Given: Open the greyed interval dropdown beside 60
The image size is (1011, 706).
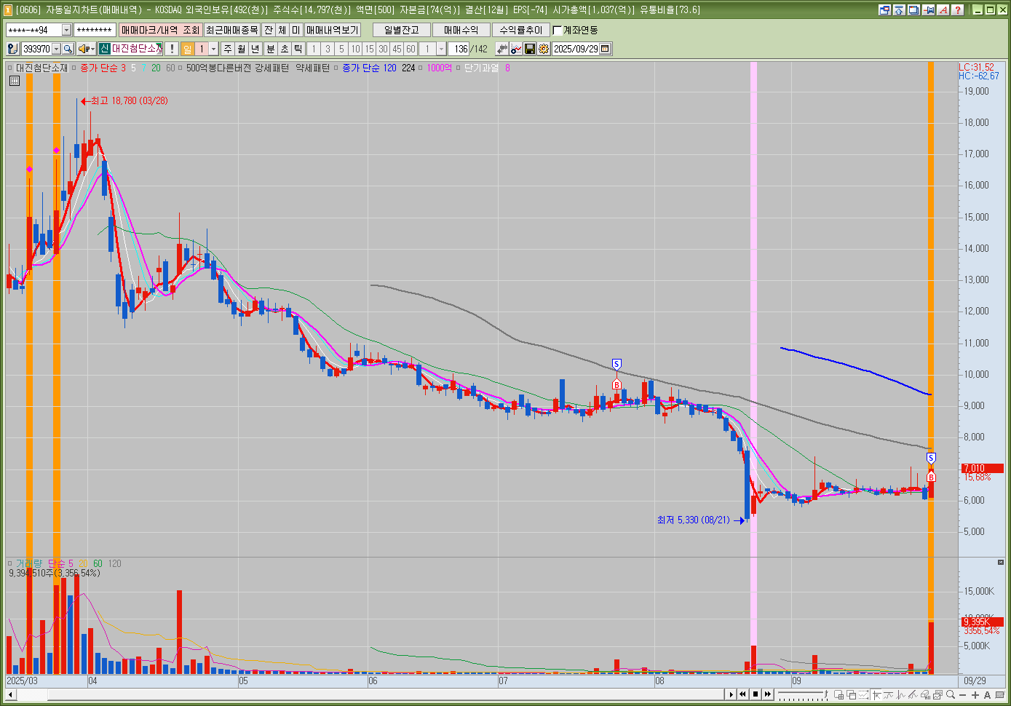Looking at the screenshot, I should coord(441,49).
